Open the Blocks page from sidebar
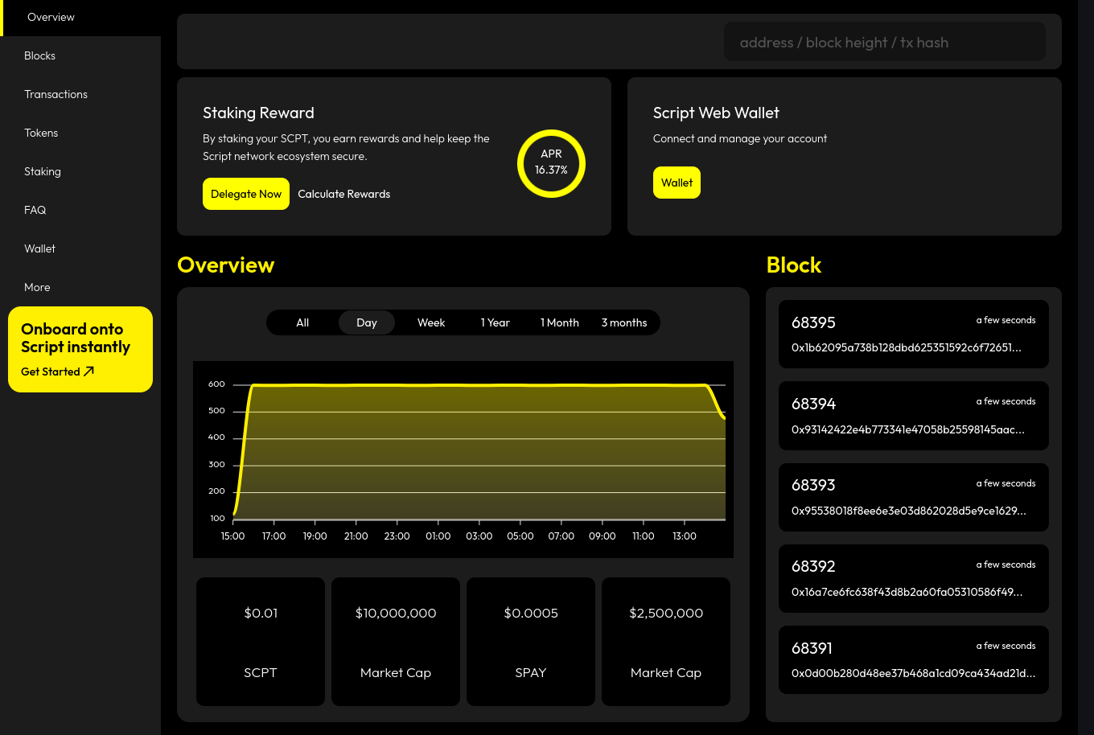 40,55
